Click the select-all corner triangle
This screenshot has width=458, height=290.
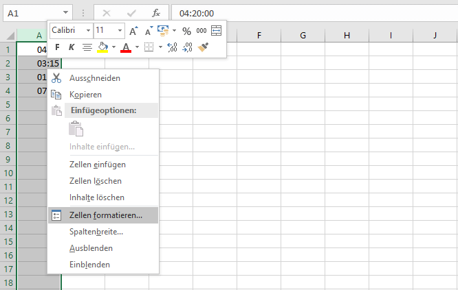(x=10, y=36)
